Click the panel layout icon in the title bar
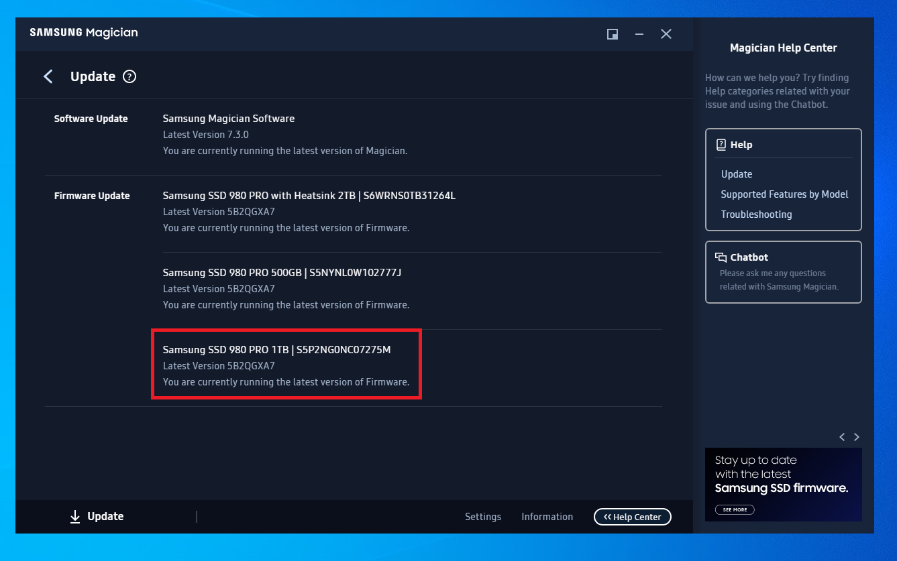Image resolution: width=897 pixels, height=561 pixels. click(x=612, y=34)
